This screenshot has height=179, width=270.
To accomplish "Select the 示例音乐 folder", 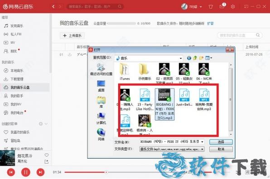I will coord(145,71).
